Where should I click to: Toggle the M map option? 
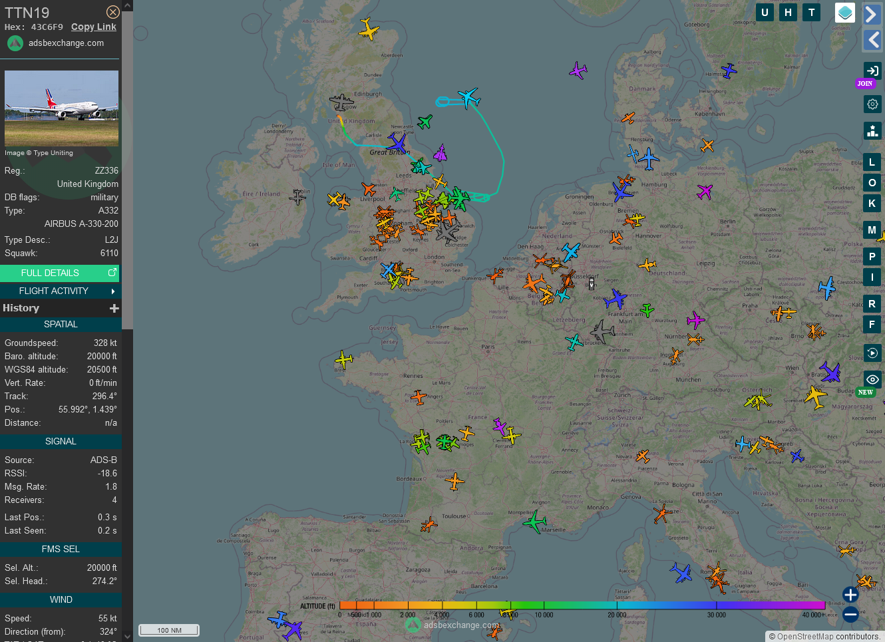(x=872, y=230)
